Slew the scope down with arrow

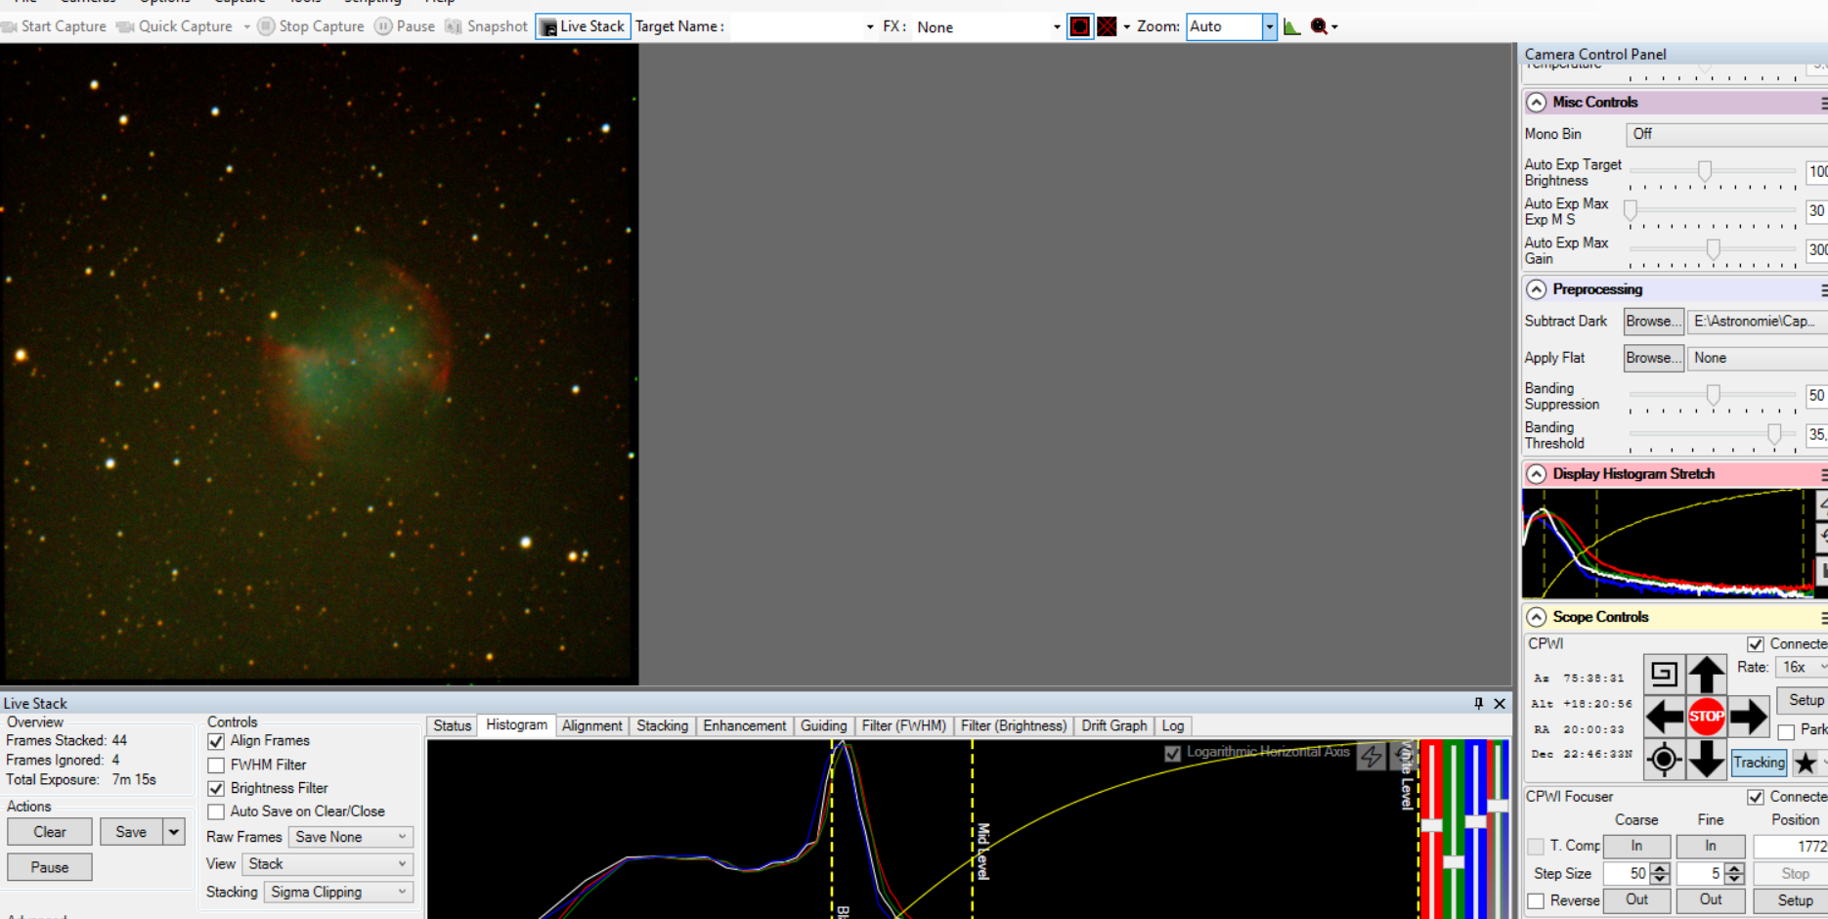(1707, 760)
